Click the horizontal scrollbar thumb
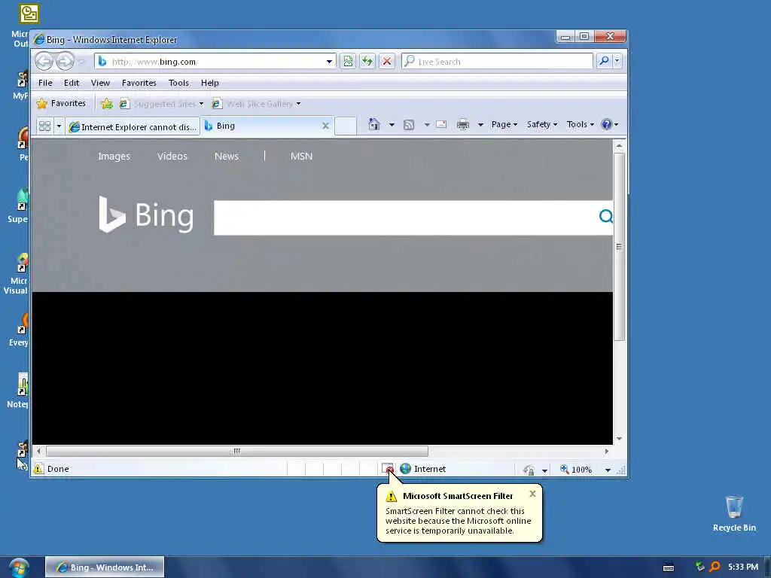The image size is (771, 578). 237,451
